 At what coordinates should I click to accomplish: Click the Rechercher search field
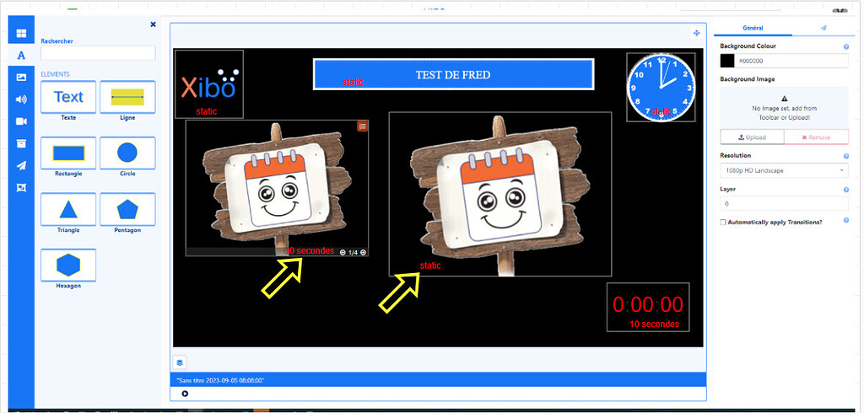[x=98, y=53]
